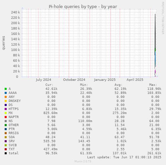Image resolution: width=166 pixels, height=165 pixels.
Task: Click the 'Cur:' column header
Action: [49, 85]
